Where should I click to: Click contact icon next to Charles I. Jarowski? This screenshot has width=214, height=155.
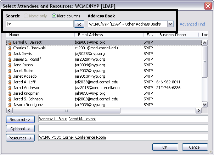10,48
